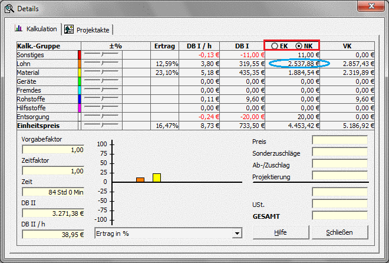This screenshot has width=389, height=263.
Task: Click the blue Rohstoffe color swatch
Action: coord(80,99)
